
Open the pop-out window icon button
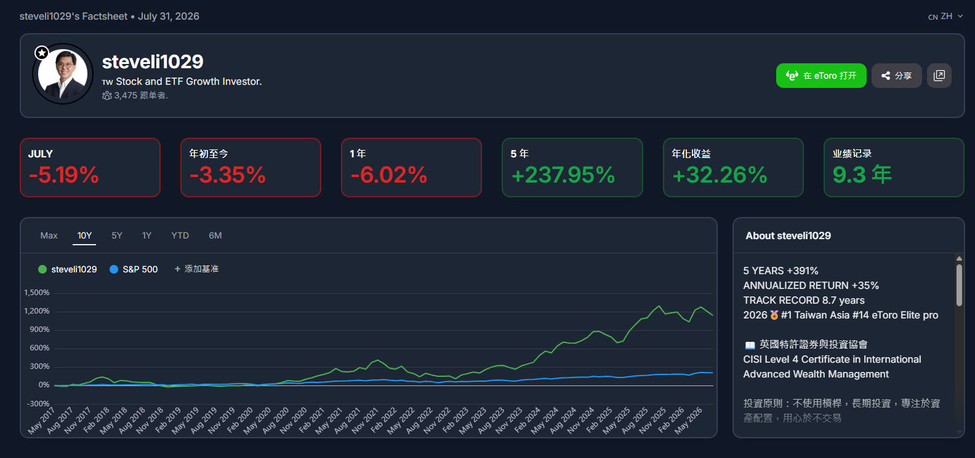pyautogui.click(x=939, y=76)
